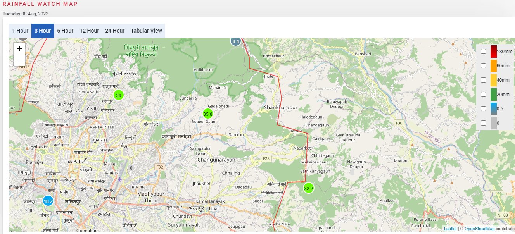Check the 40mm legend checkbox

(x=483, y=80)
